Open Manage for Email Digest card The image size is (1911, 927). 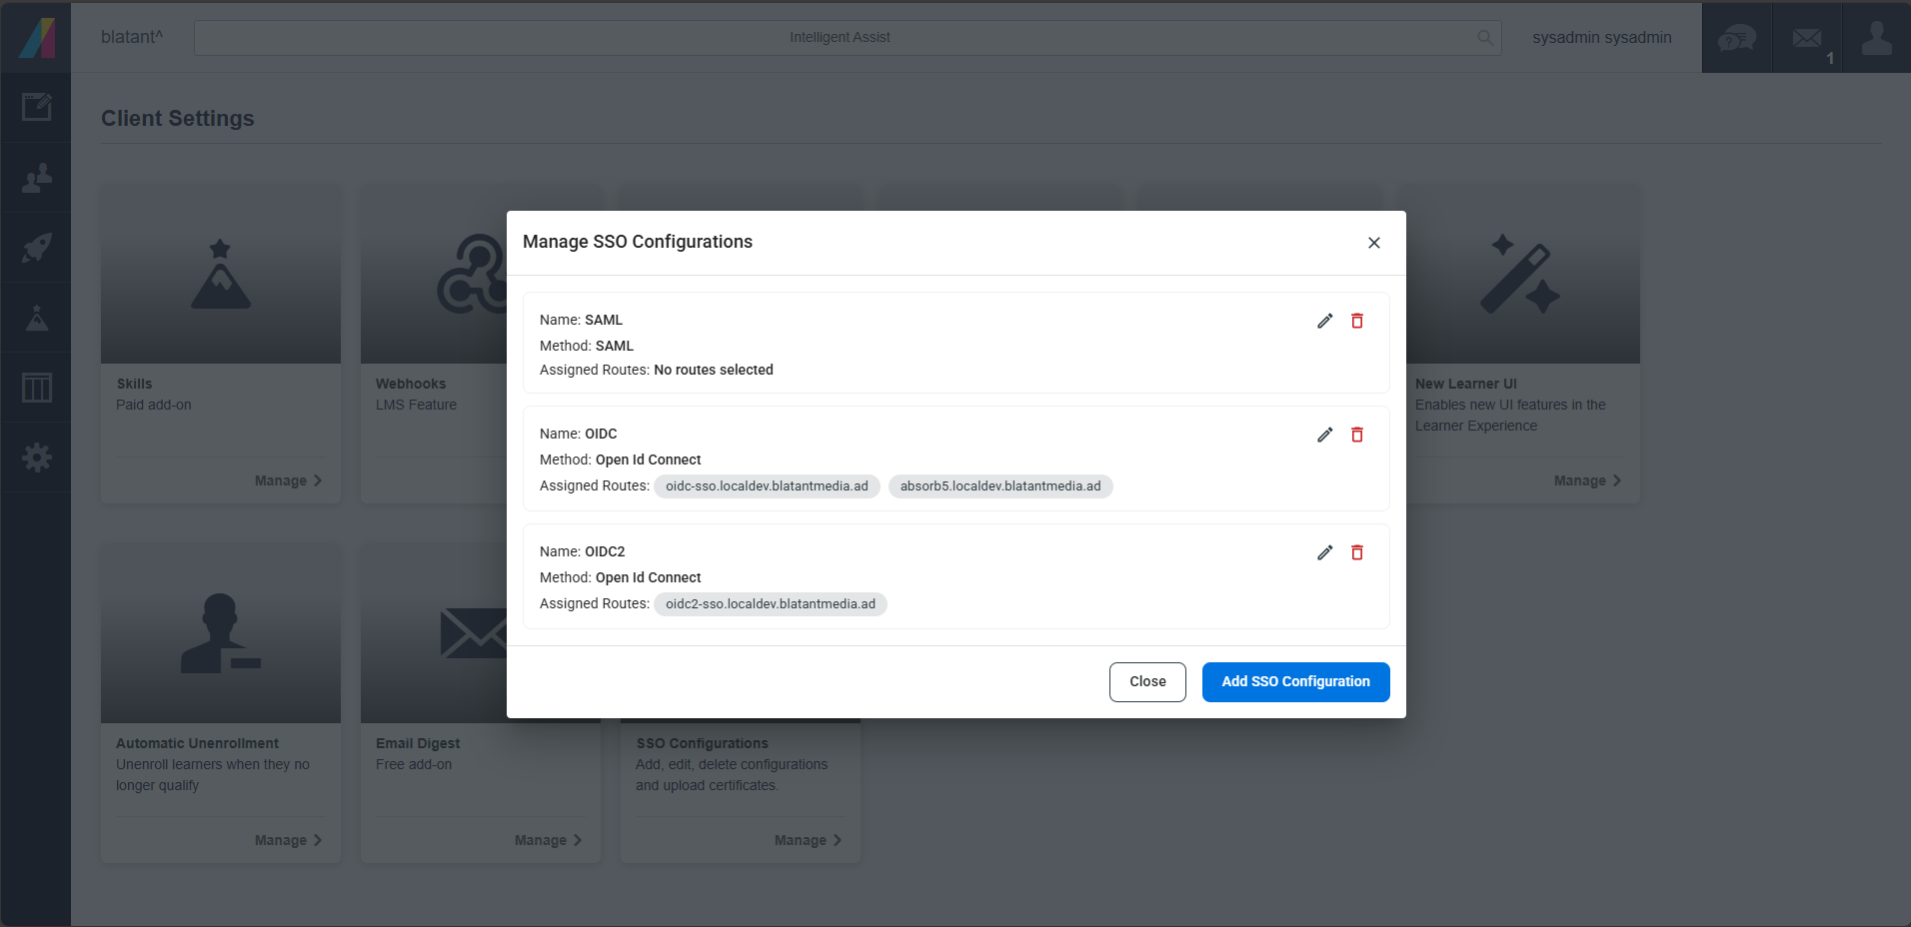(548, 840)
